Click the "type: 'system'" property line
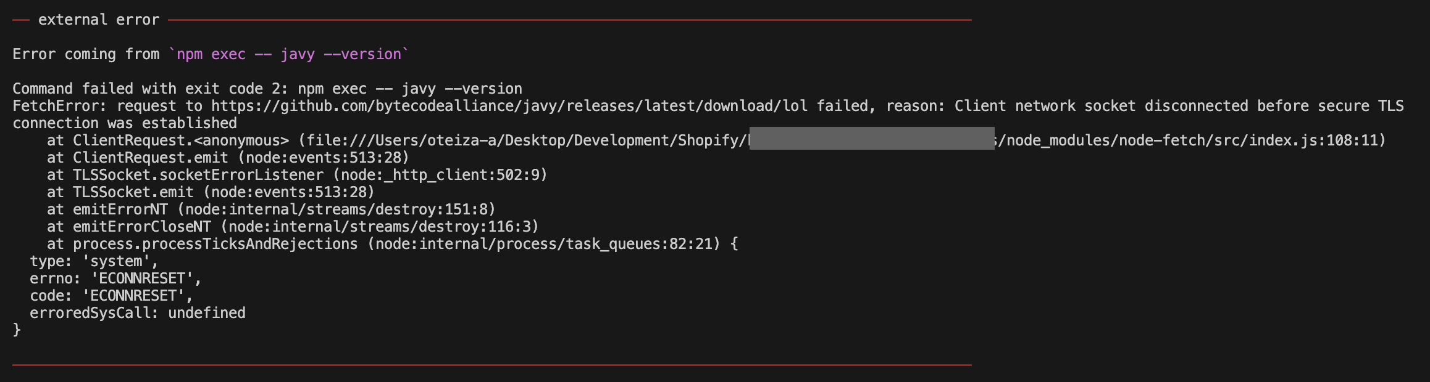 coord(94,261)
